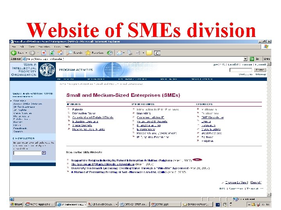Click the Sitemap link

pyautogui.click(x=261, y=74)
